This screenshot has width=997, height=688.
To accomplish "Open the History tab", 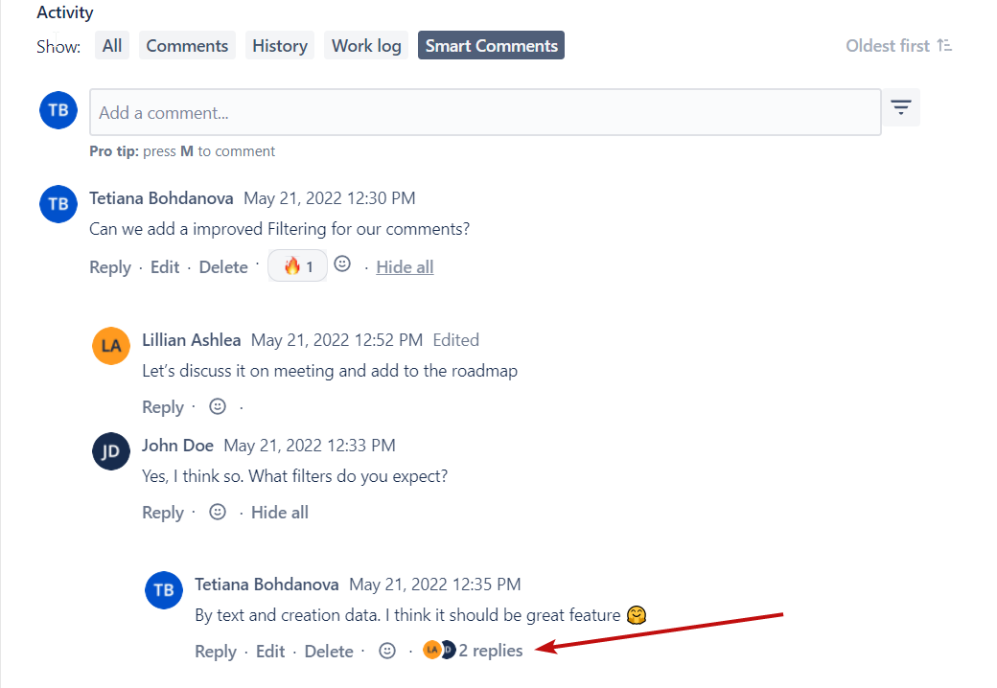I will (x=279, y=46).
